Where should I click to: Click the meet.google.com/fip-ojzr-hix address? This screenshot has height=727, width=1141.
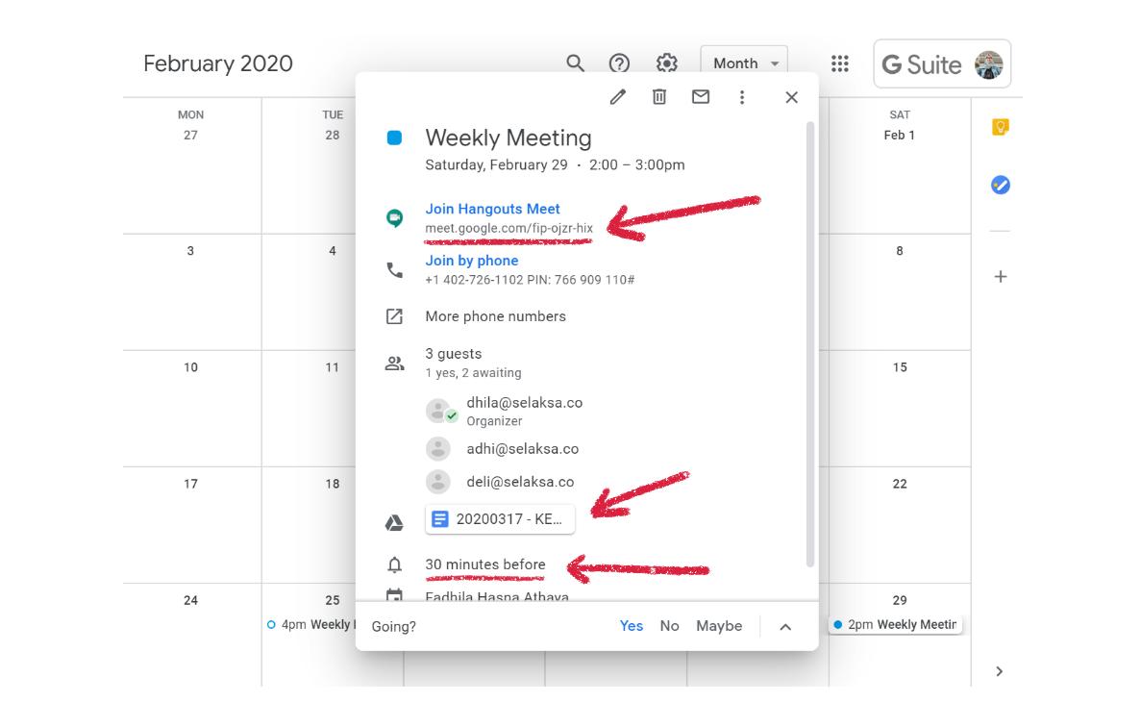(x=508, y=228)
